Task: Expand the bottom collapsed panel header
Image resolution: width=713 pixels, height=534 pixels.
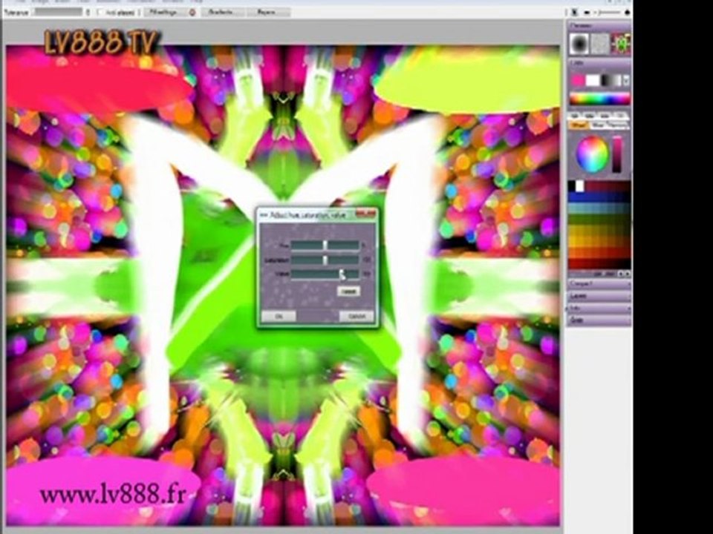Action: (x=599, y=320)
